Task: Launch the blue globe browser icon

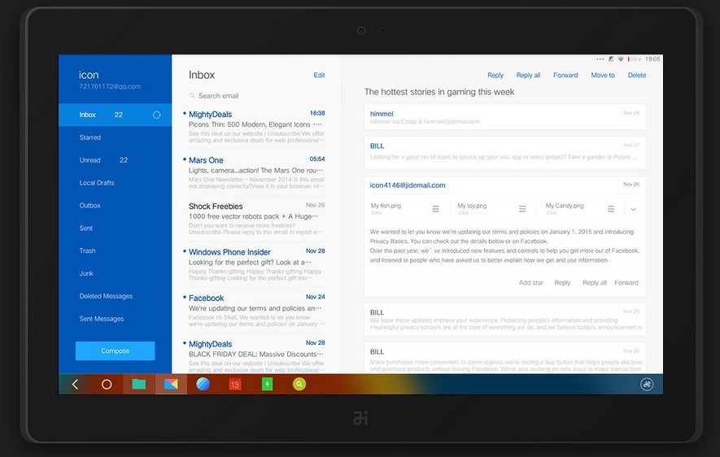Action: pyautogui.click(x=203, y=384)
